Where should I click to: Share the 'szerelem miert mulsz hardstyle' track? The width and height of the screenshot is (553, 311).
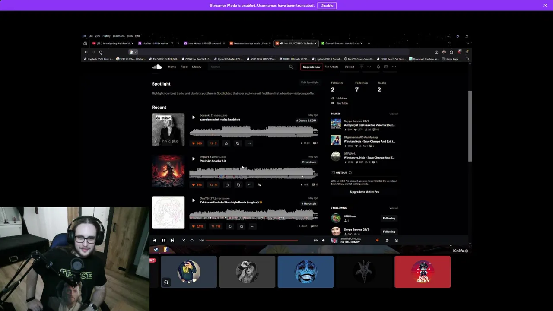pyautogui.click(x=226, y=143)
